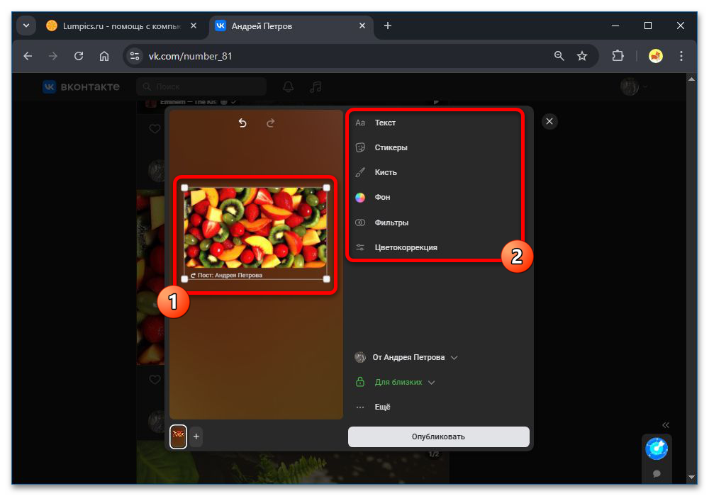The width and height of the screenshot is (709, 496).
Task: Open the Chrome three-dot menu
Action: (681, 56)
